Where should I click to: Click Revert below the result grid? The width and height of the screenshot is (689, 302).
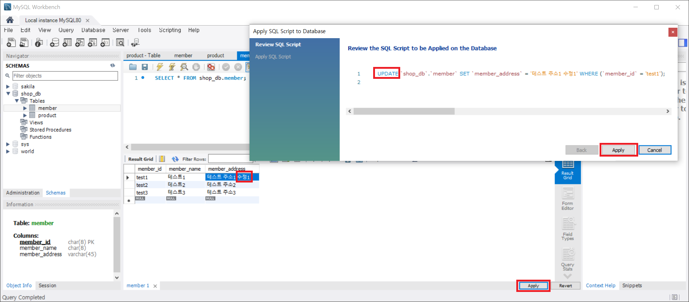tap(565, 286)
